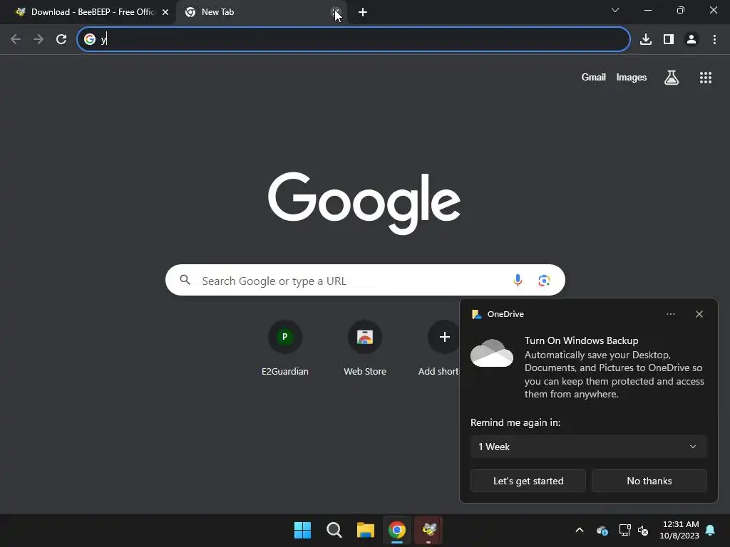Open the clock and date
The height and width of the screenshot is (547, 730).
coord(679,530)
